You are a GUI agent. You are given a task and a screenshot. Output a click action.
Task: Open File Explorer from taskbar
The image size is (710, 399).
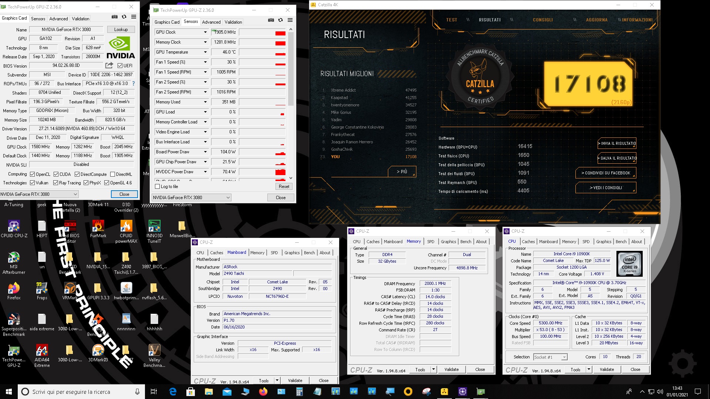209,392
